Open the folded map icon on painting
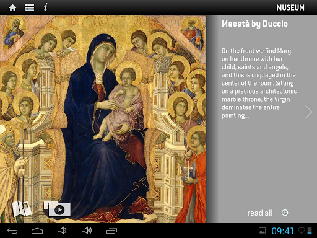This screenshot has width=317, height=238. tap(22, 208)
